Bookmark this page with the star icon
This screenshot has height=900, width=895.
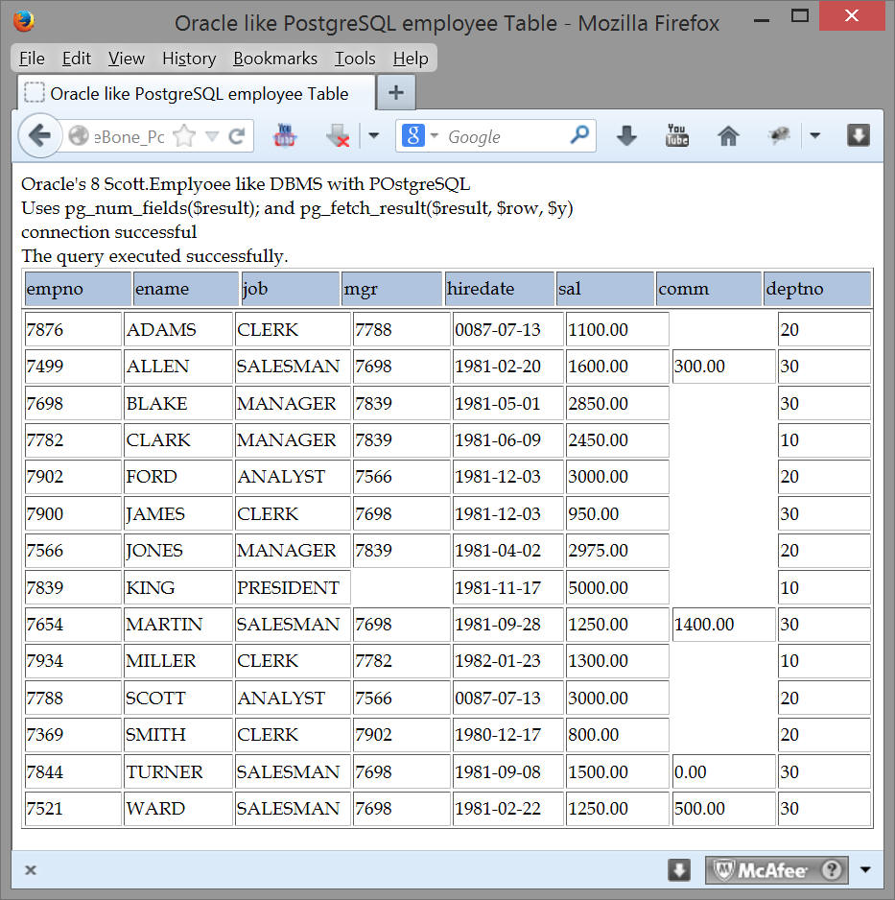click(x=184, y=136)
